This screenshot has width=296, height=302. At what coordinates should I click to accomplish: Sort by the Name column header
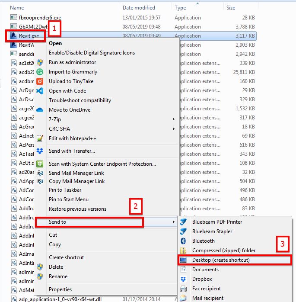(x=17, y=8)
